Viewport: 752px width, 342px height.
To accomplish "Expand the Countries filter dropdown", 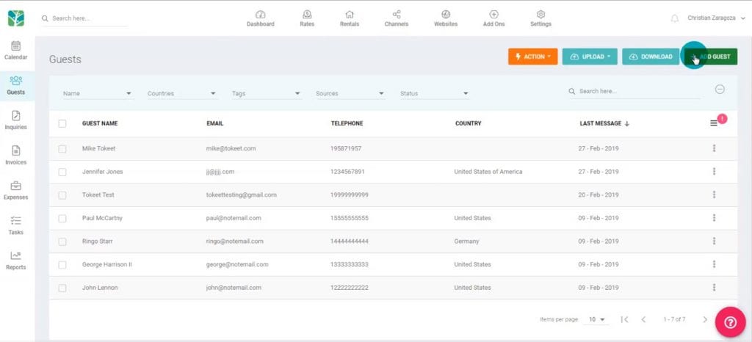I will pyautogui.click(x=182, y=94).
